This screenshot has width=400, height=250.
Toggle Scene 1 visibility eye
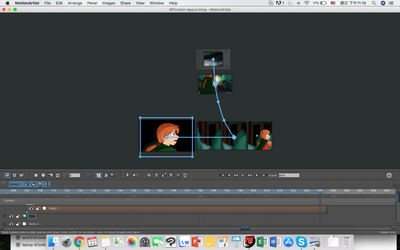[x=27, y=184]
